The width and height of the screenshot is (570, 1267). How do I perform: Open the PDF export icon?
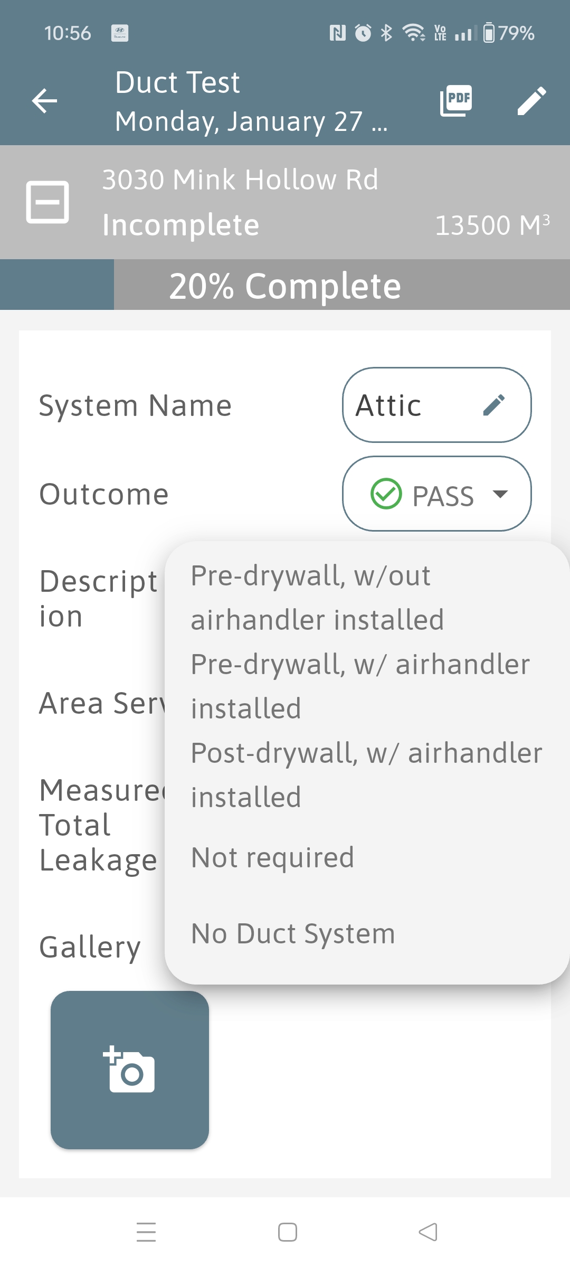coord(456,100)
